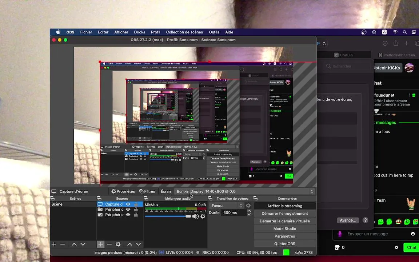The height and width of the screenshot is (262, 419).
Task: Open the Docks menu
Action: point(140,32)
